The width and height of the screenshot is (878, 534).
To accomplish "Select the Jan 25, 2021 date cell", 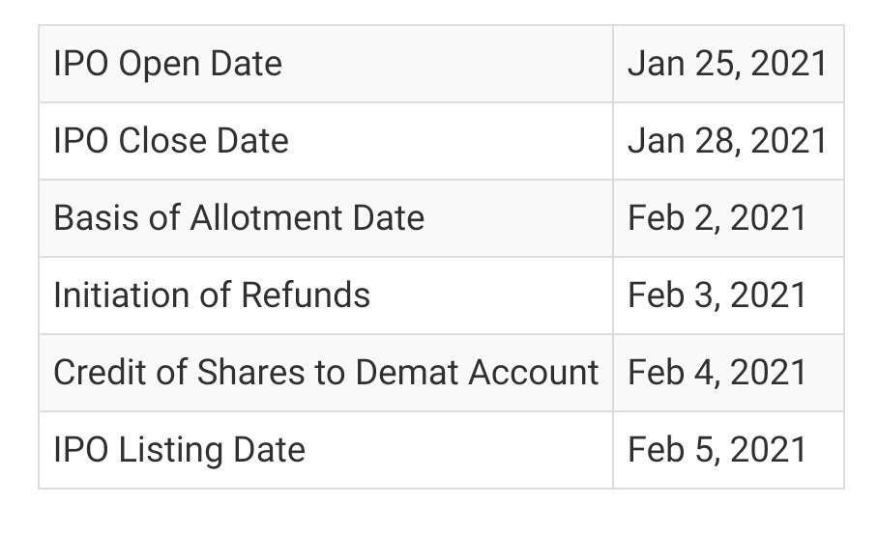I will (728, 64).
